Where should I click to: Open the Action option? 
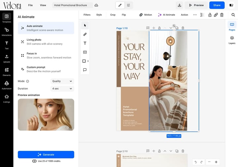[x=184, y=15]
